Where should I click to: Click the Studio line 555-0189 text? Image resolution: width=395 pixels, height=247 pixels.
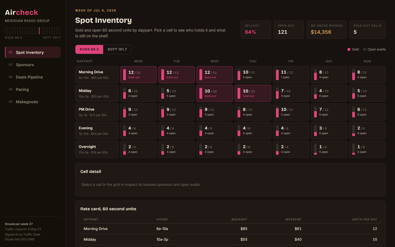click(x=20, y=239)
